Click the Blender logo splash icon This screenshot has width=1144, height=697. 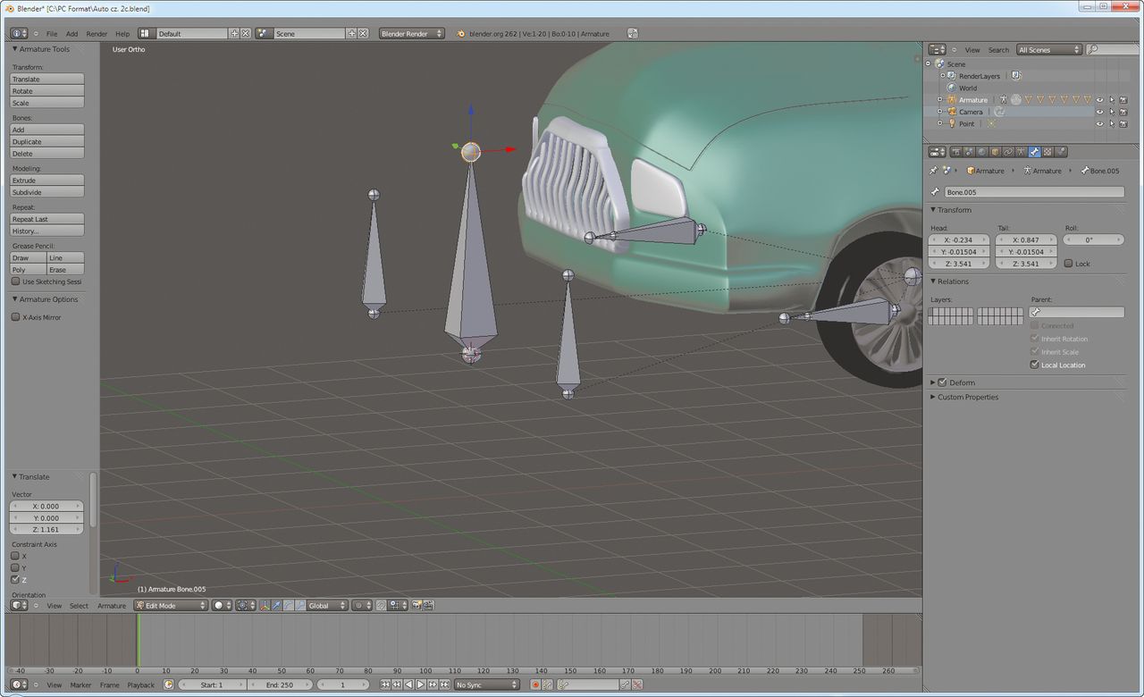point(461,34)
